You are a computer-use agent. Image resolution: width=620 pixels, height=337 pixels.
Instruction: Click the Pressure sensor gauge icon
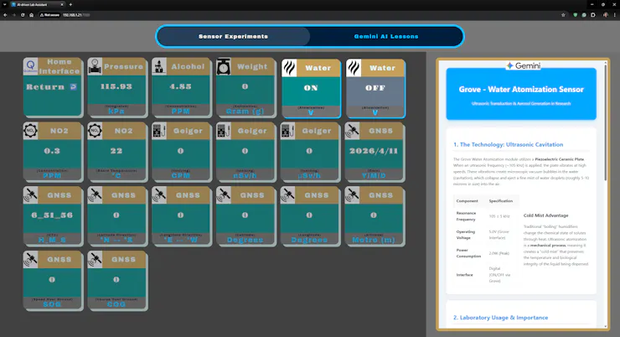click(x=95, y=66)
